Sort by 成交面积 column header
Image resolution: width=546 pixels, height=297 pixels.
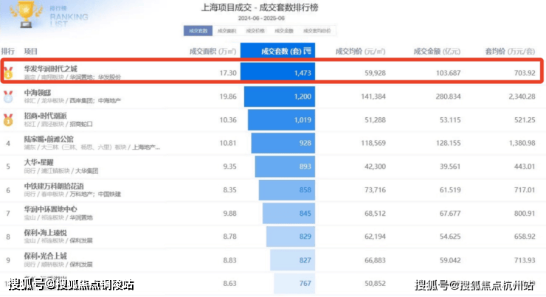tap(214, 52)
